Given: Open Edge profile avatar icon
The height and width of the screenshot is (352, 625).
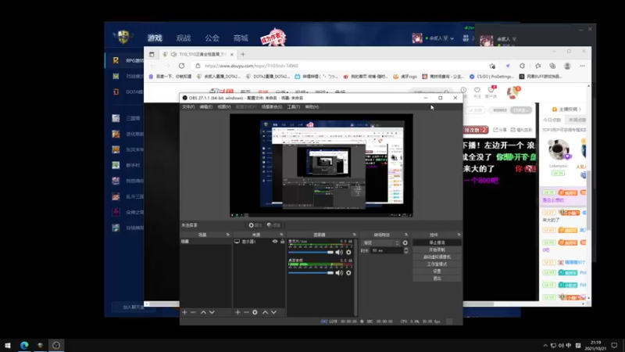Looking at the screenshot, I should 567,66.
